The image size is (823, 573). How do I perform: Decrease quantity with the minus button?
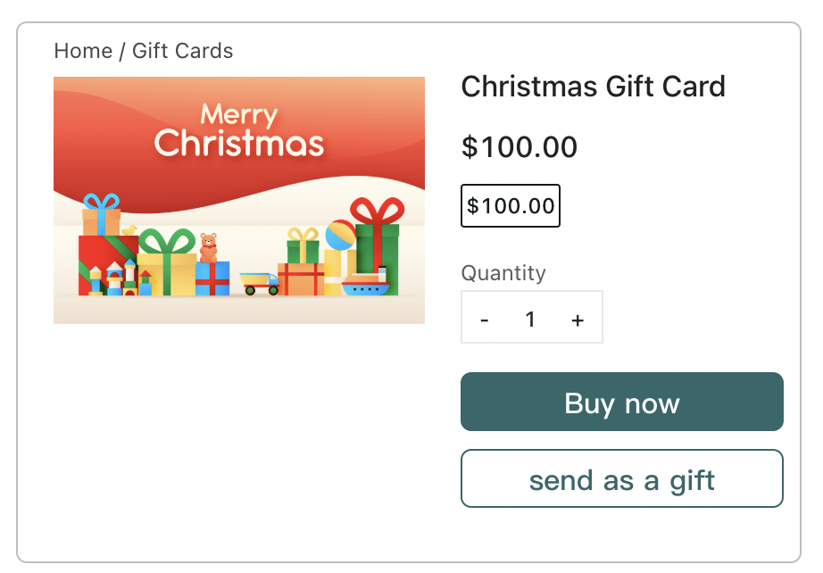[x=485, y=320]
